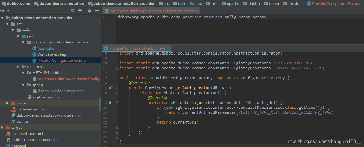Switch to org.apache.dubbo.rpc.cluster.ConfiguratorFactory editor tab
Image resolution: width=364 pixels, height=147 pixels.
[151, 11]
